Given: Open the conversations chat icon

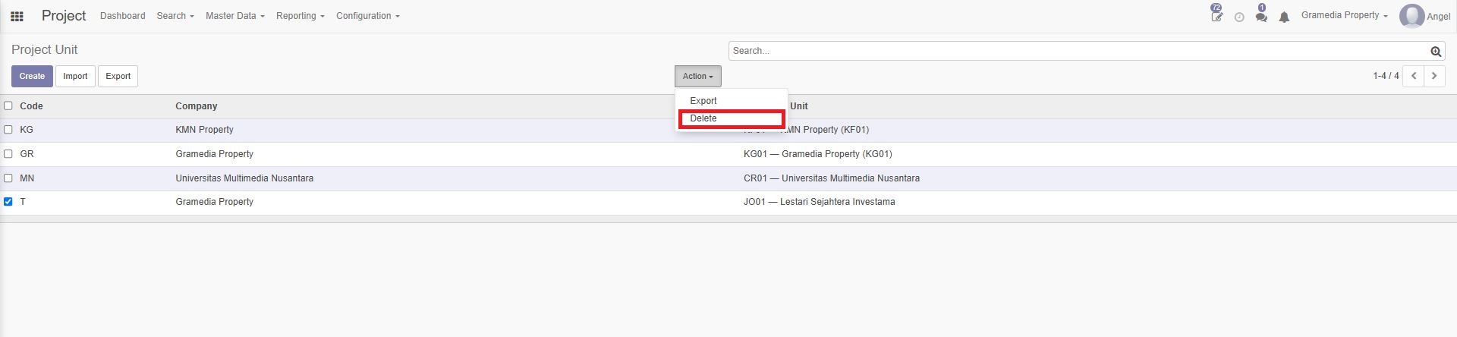Looking at the screenshot, I should pyautogui.click(x=1260, y=16).
